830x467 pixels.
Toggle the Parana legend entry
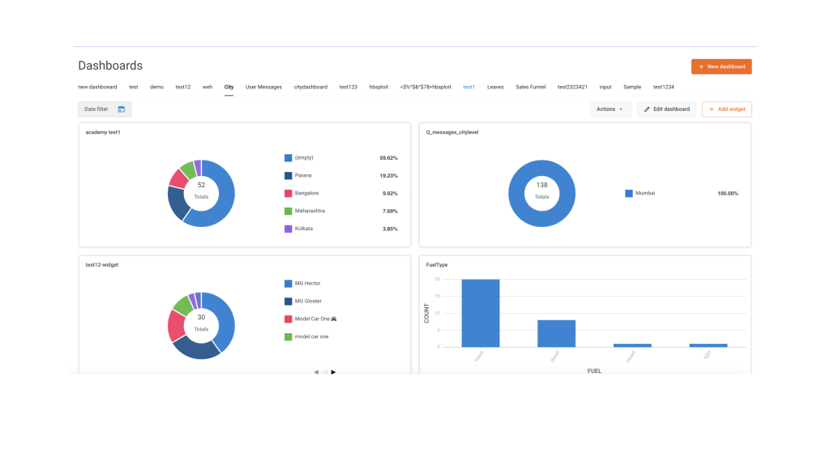(x=303, y=175)
